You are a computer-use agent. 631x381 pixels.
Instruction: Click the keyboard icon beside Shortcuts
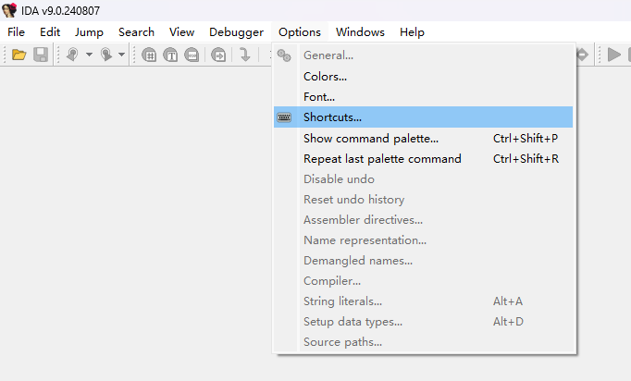click(x=284, y=117)
